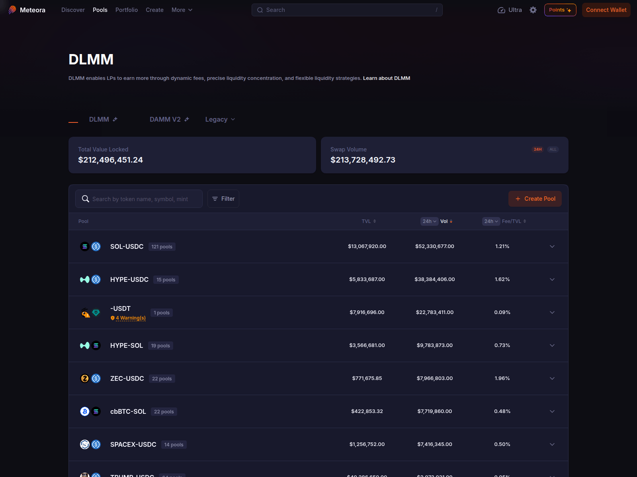This screenshot has width=637, height=477.
Task: Click the HYPE token icon in HYPE-USDC row
Action: 85,279
